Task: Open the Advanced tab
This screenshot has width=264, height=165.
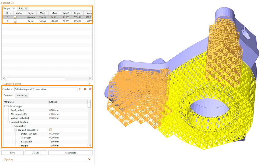Action: tap(22, 96)
